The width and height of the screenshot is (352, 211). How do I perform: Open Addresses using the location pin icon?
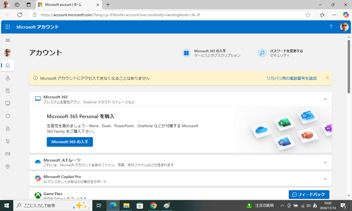pos(7,166)
